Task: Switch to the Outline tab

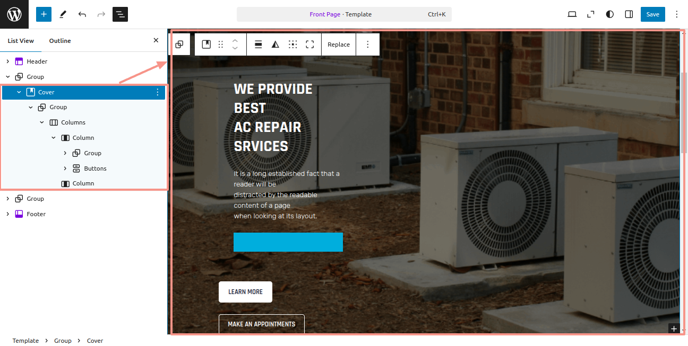Action: click(60, 41)
